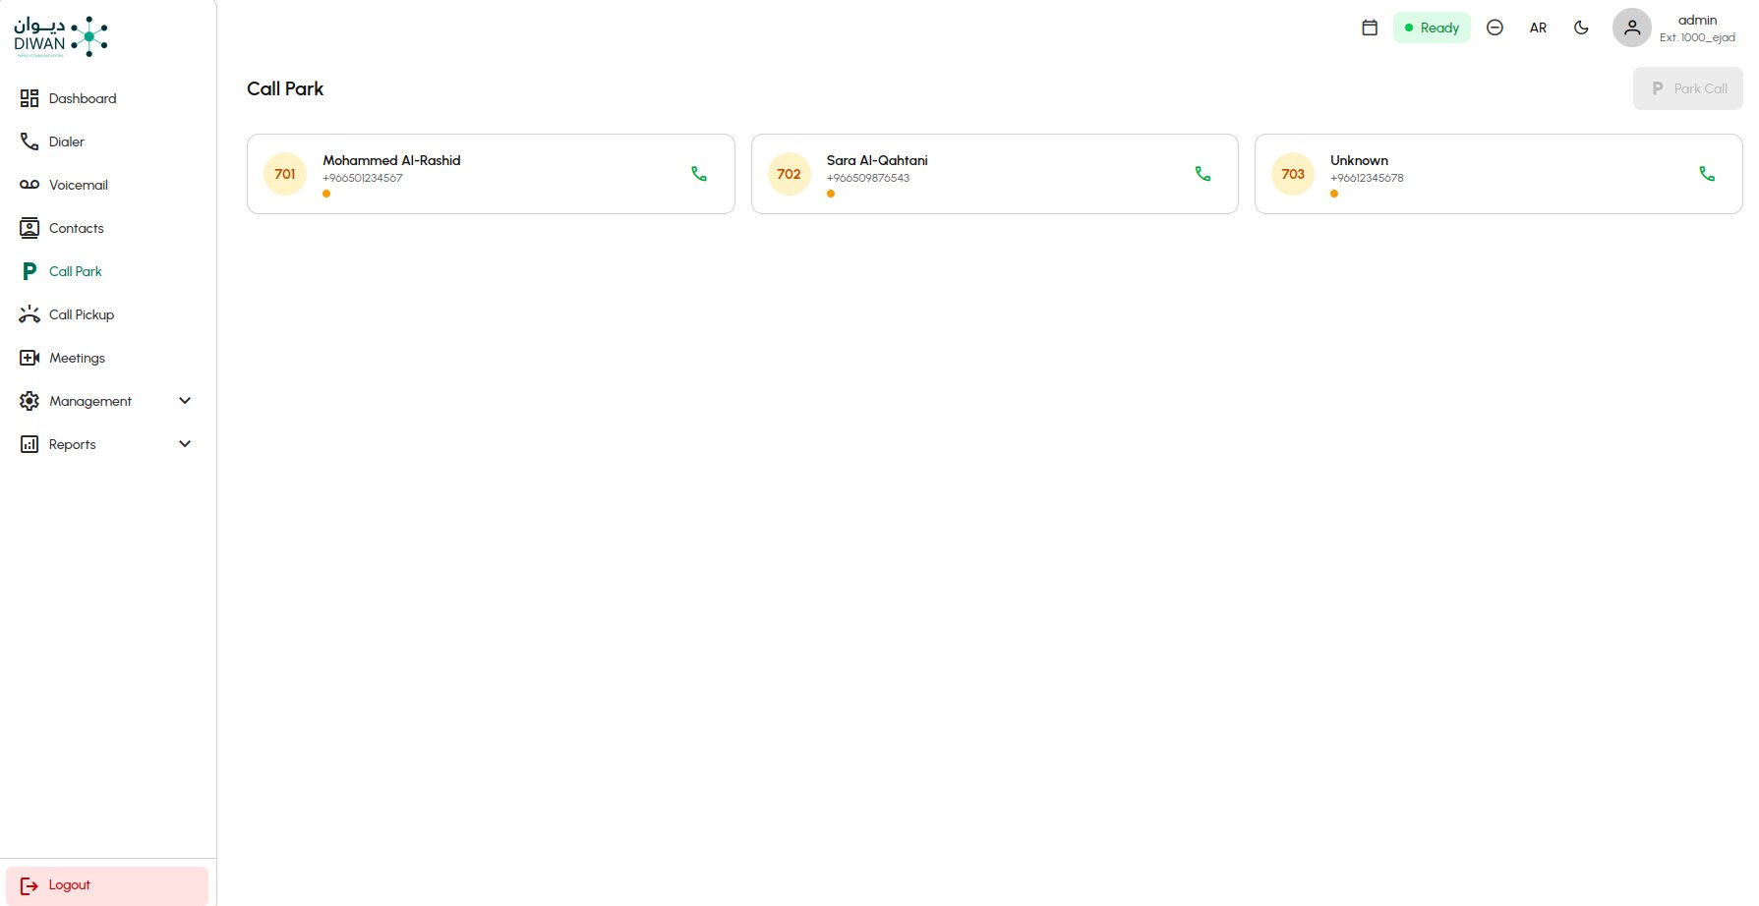Click the Dashboard grid icon
Image resolution: width=1759 pixels, height=906 pixels.
click(29, 98)
